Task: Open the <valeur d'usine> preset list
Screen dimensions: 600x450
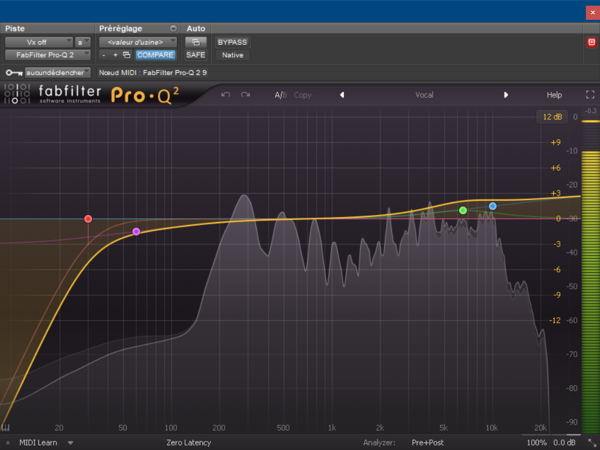Action: [138, 42]
